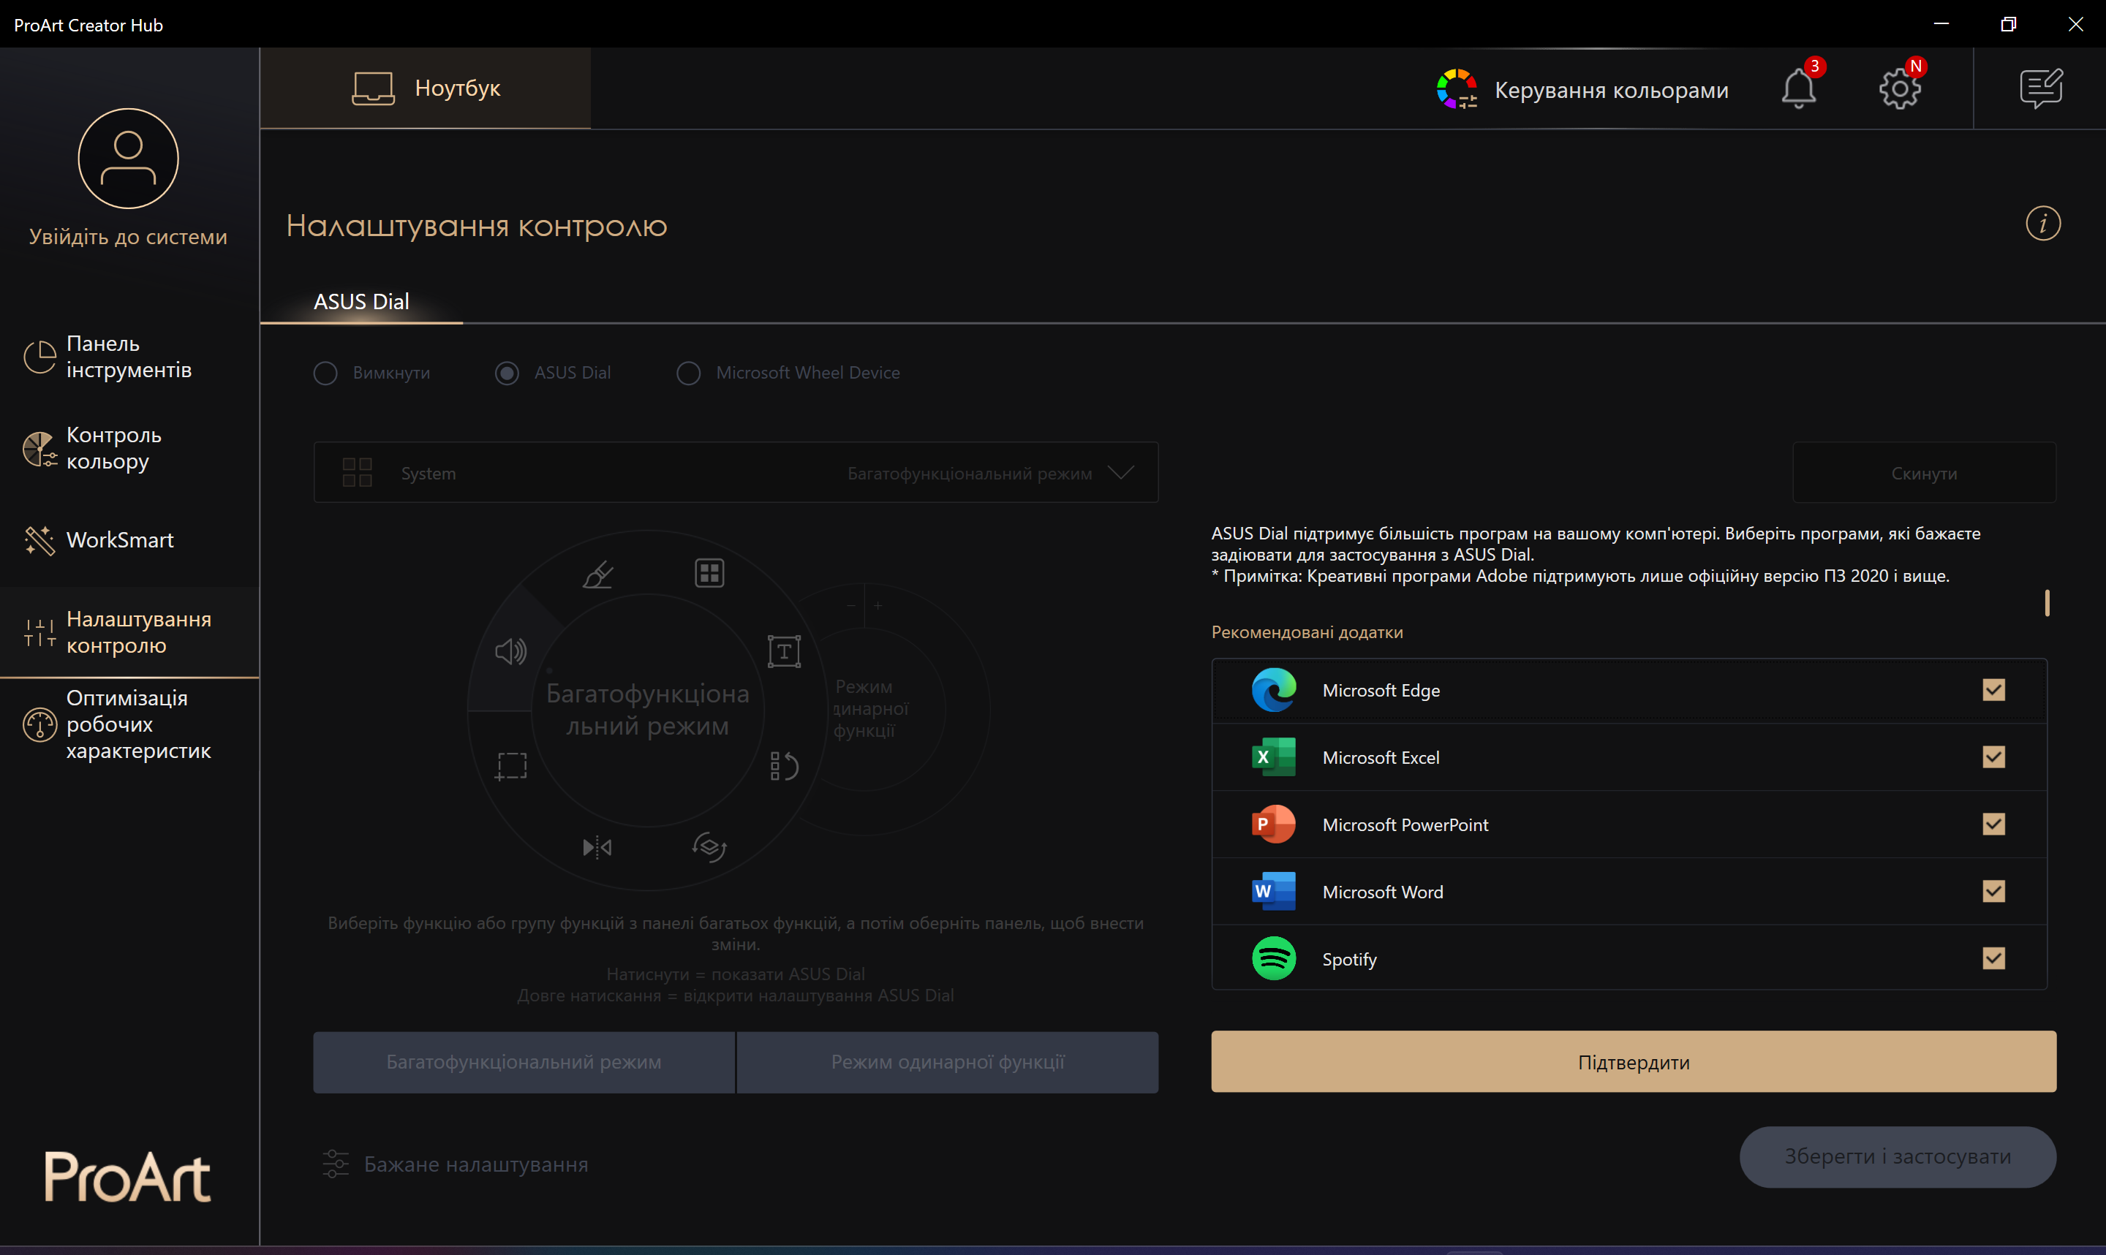Image resolution: width=2106 pixels, height=1255 pixels.
Task: Click the user profile avatar icon
Action: (x=129, y=158)
